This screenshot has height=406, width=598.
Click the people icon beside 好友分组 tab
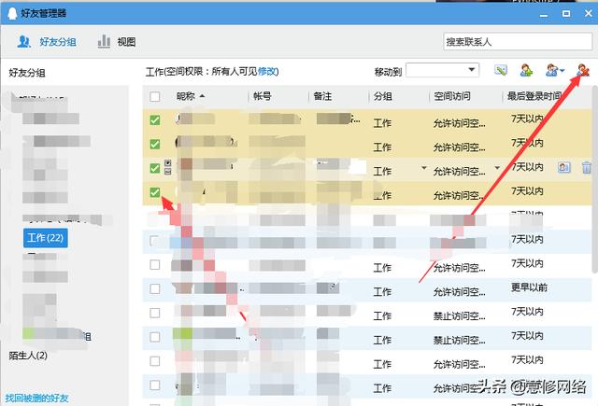coord(24,41)
